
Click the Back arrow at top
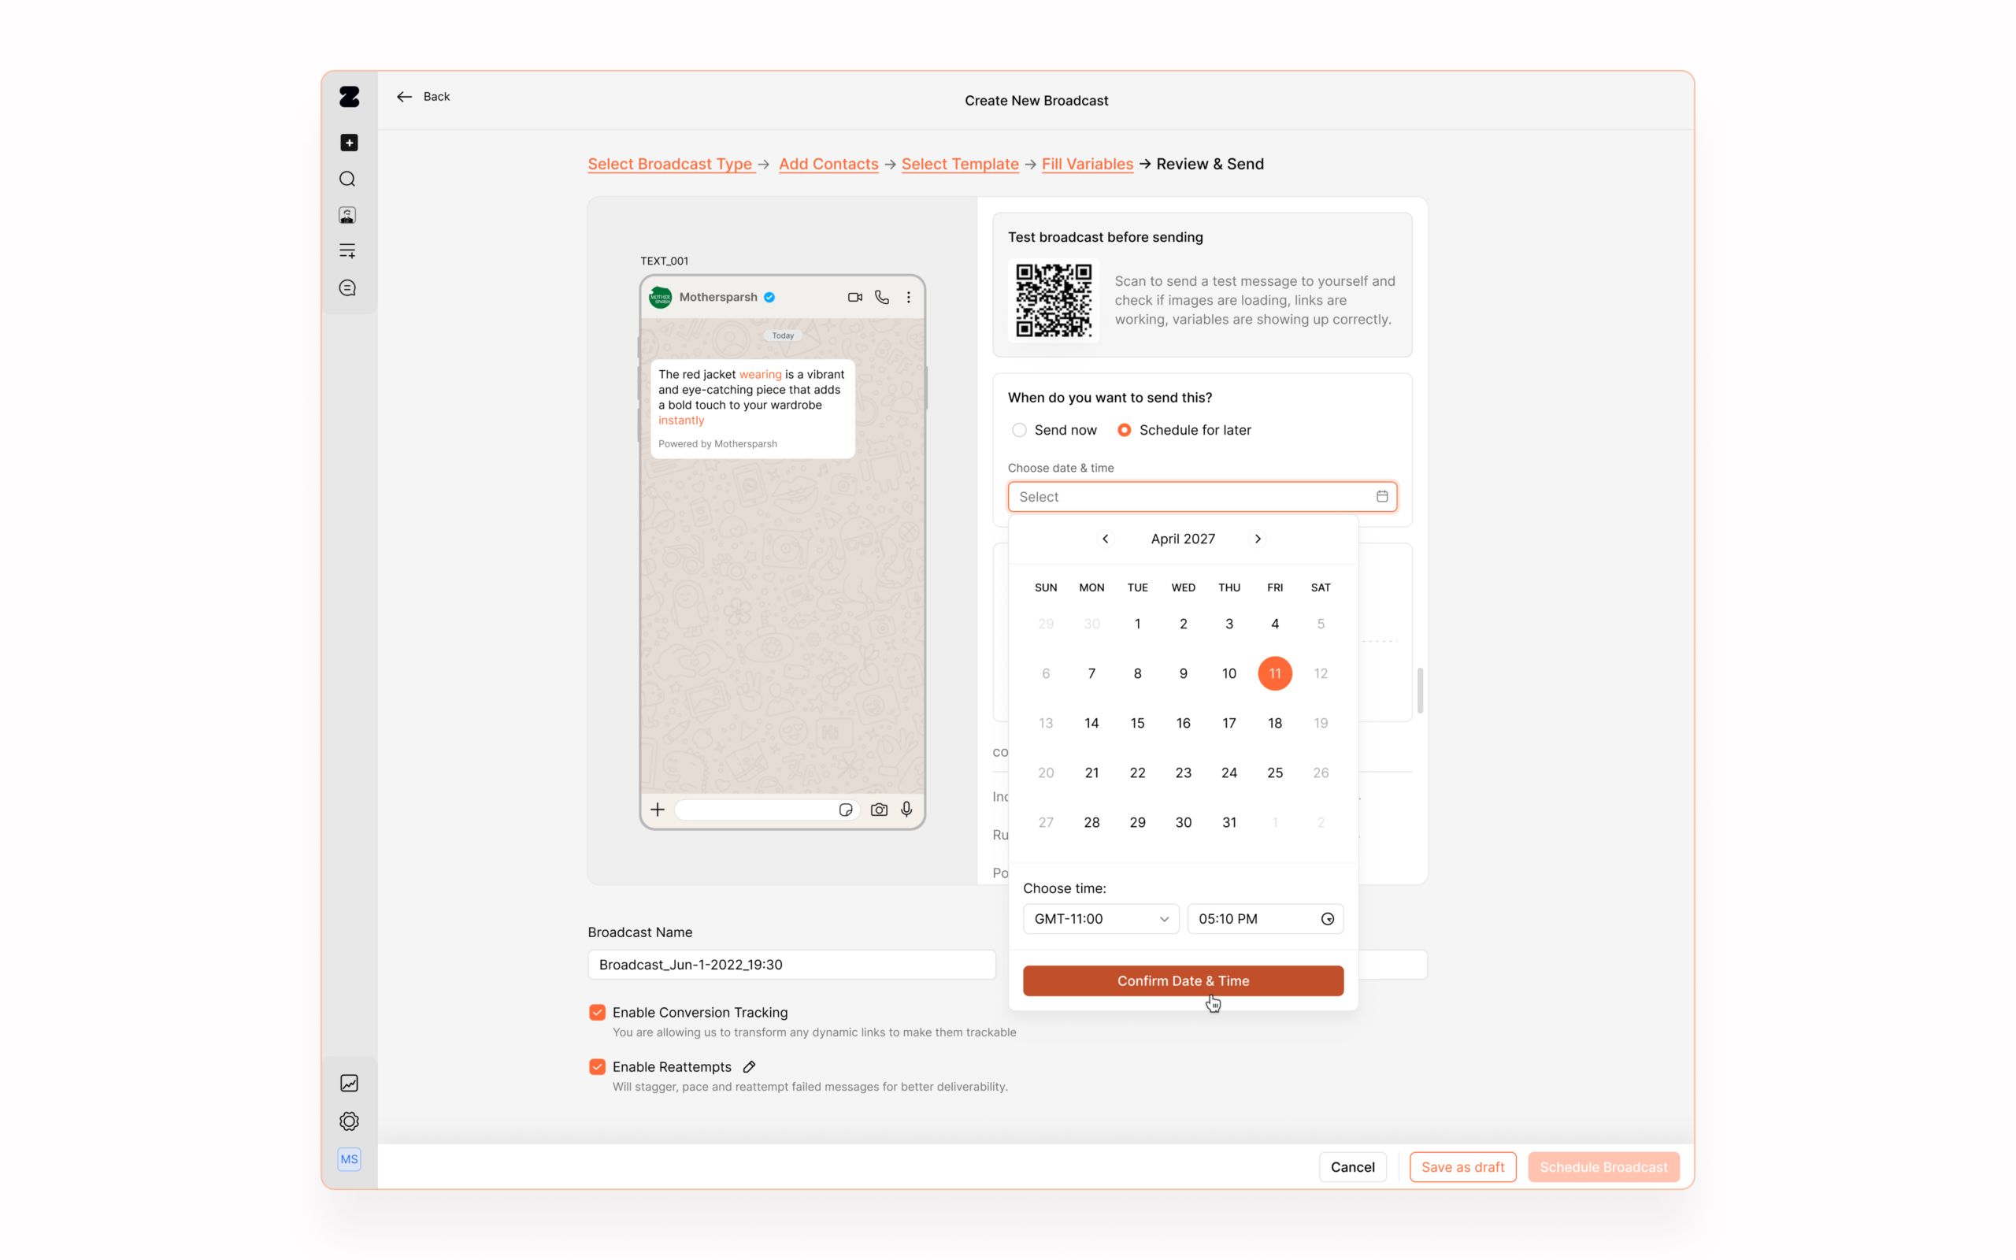(x=404, y=97)
